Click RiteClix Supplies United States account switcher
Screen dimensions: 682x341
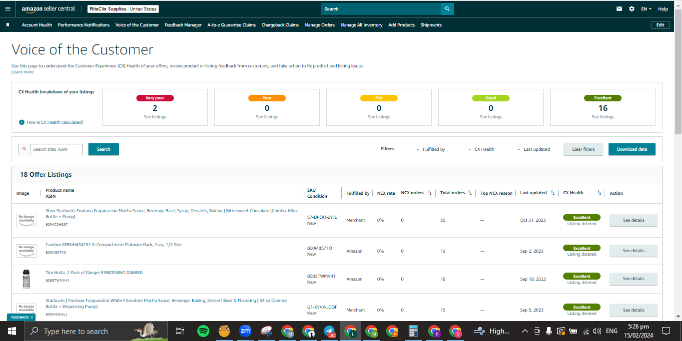click(x=123, y=8)
